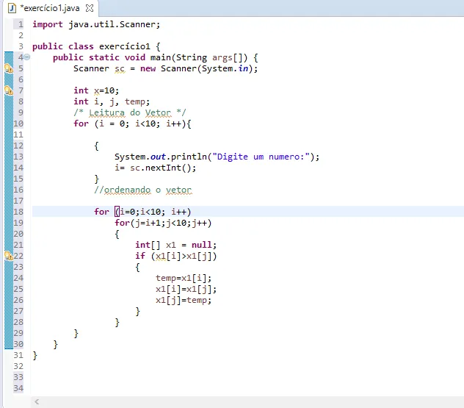The width and height of the screenshot is (464, 408).
Task: Click the warning marker on line 5
Action: click(8, 68)
